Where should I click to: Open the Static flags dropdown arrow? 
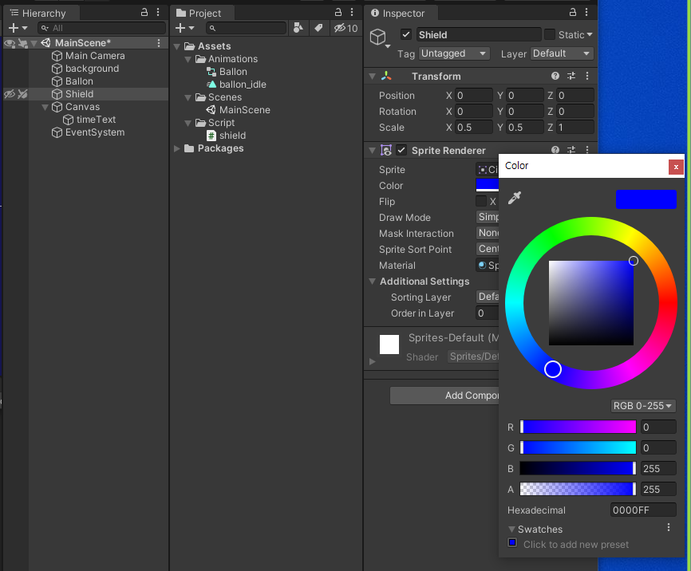point(590,34)
